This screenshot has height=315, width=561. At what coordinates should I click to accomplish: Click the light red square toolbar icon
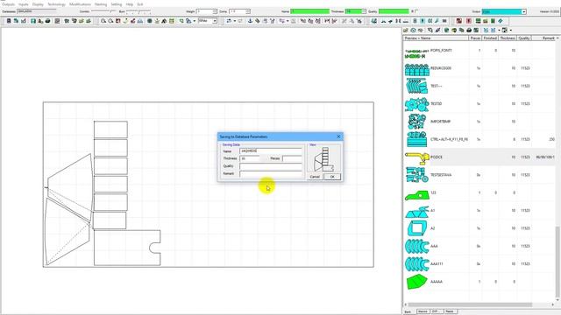[x=469, y=21]
